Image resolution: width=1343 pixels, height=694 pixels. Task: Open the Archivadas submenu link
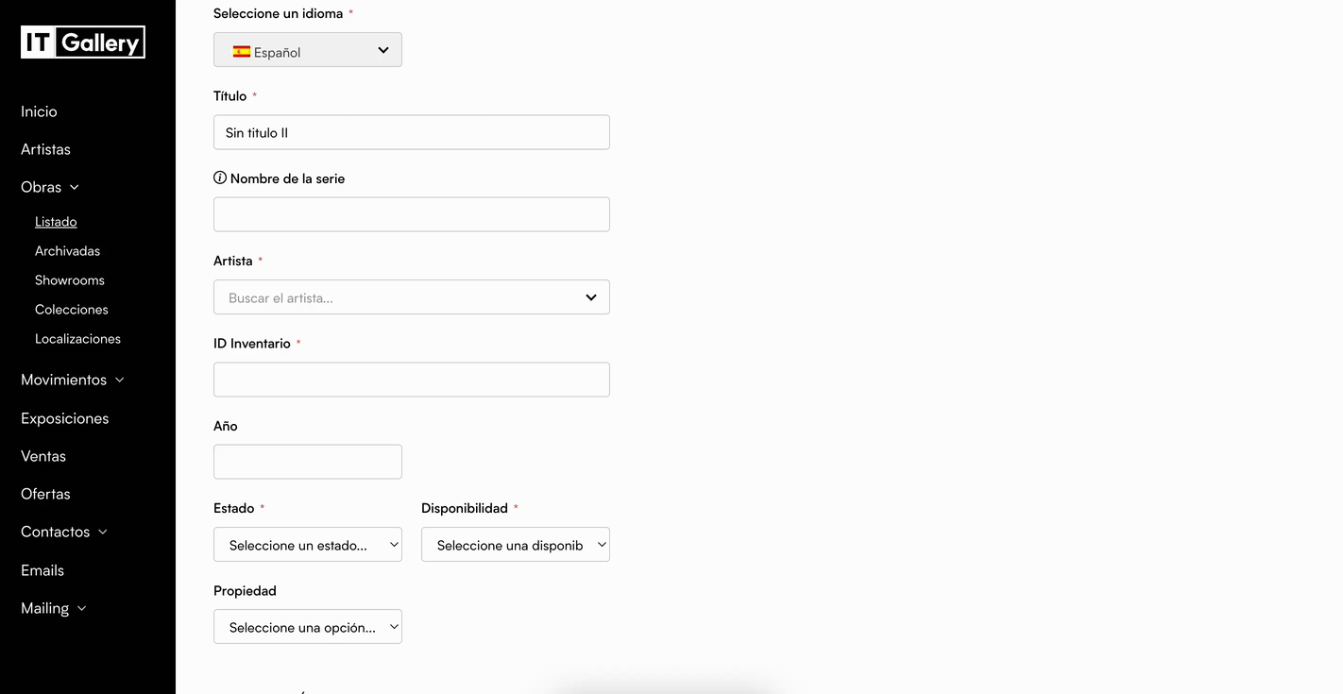[67, 251]
